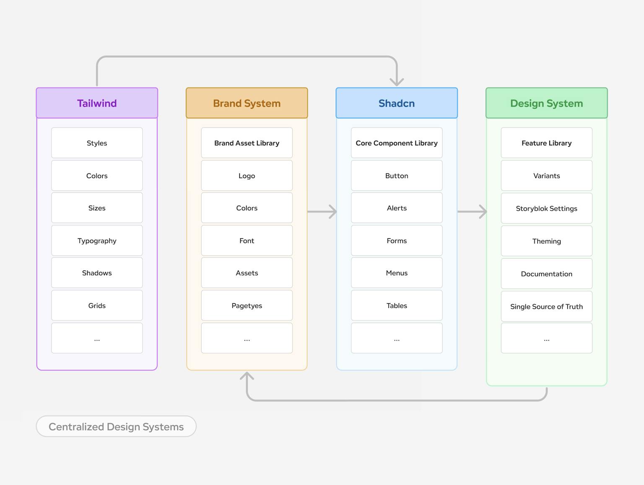Open the Typography item in Tailwind
The height and width of the screenshot is (485, 644).
(96, 240)
